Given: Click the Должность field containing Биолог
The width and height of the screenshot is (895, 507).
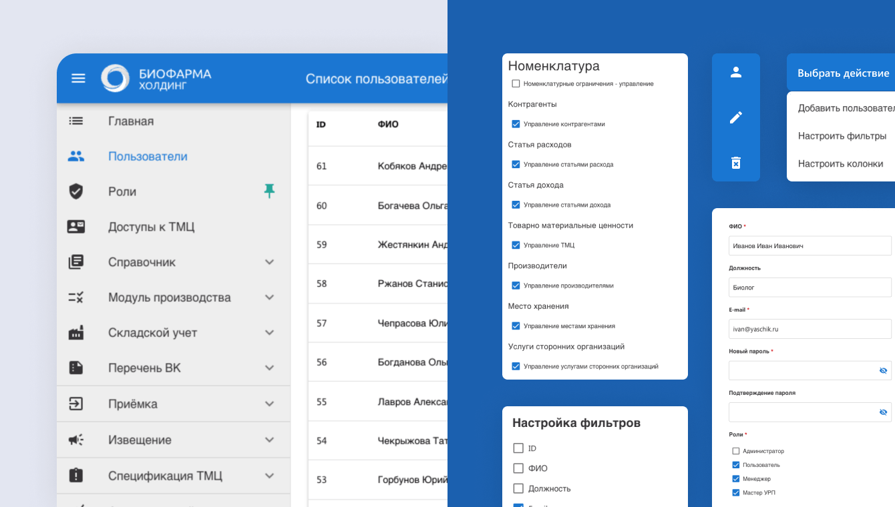Looking at the screenshot, I should coord(810,288).
